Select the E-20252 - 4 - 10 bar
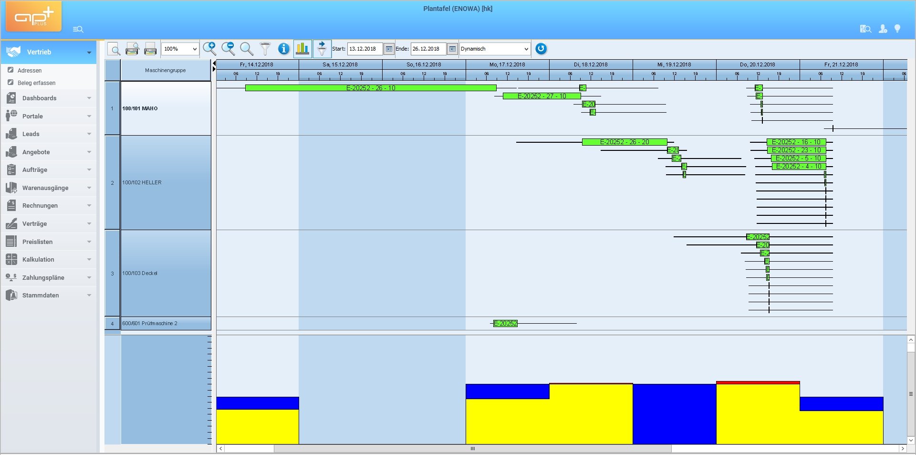 (x=799, y=166)
